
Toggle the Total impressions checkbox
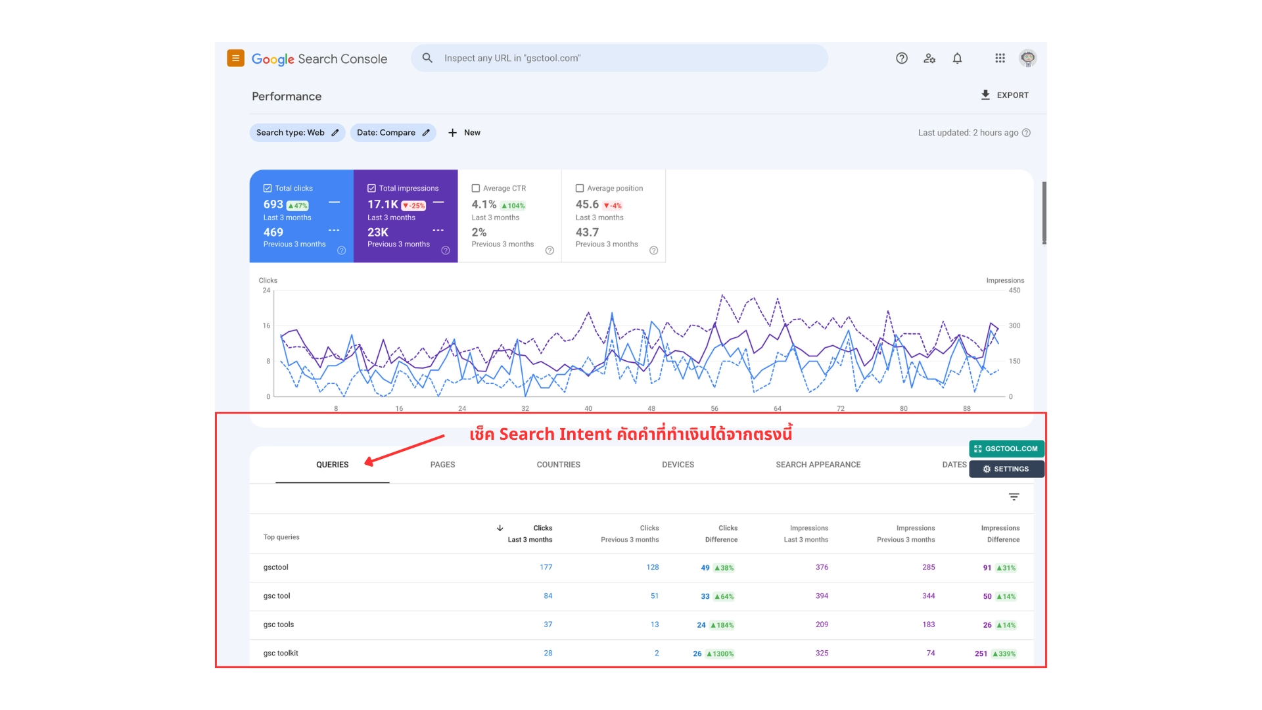(371, 188)
